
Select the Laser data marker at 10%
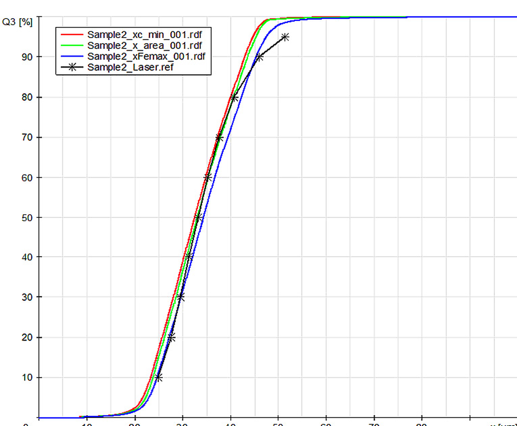click(x=159, y=378)
